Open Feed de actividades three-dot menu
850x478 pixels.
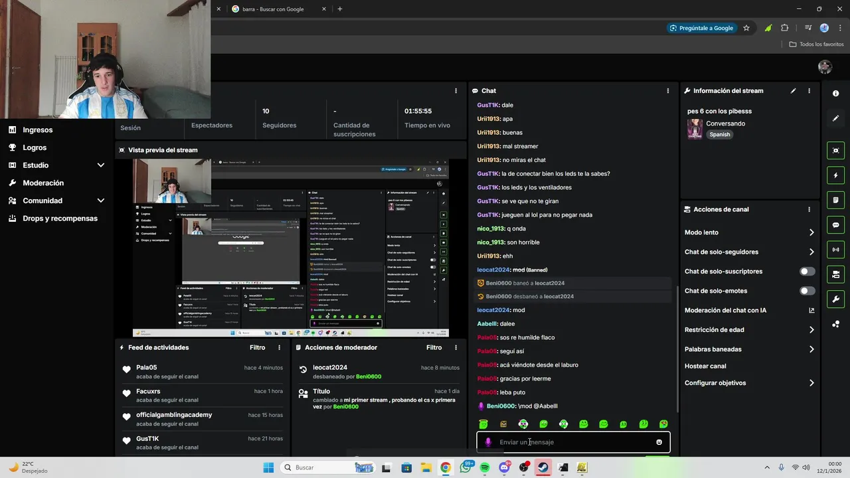pyautogui.click(x=279, y=347)
